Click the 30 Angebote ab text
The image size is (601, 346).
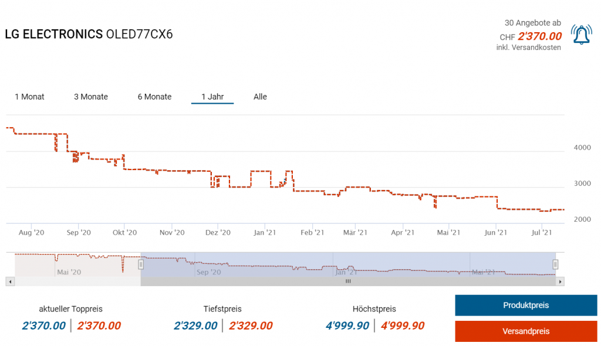point(532,23)
